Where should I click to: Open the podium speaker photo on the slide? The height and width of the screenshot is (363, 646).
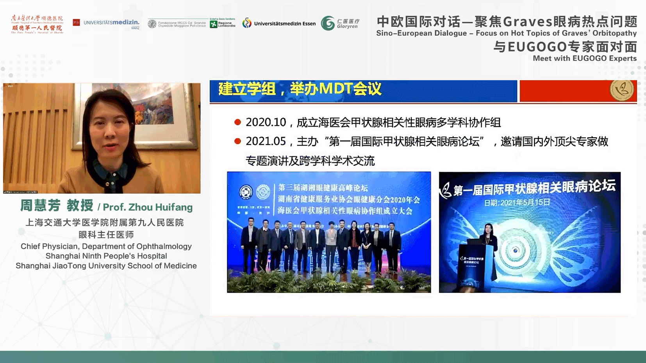pyautogui.click(x=530, y=232)
